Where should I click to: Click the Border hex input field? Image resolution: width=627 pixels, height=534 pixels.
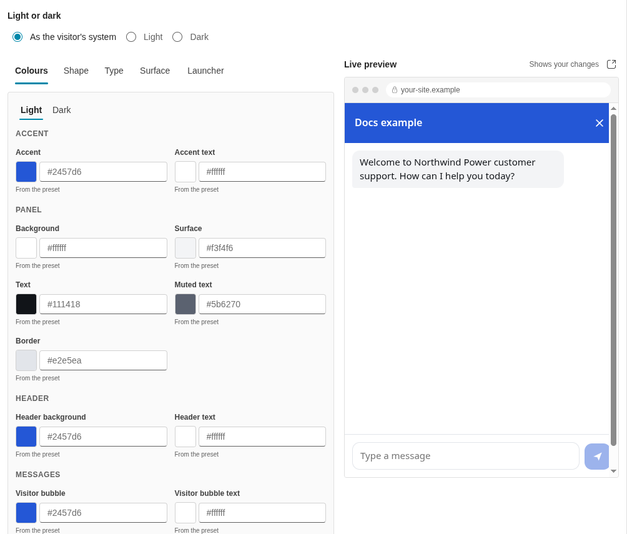103,360
